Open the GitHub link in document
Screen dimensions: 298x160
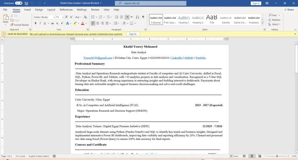click(x=189, y=58)
